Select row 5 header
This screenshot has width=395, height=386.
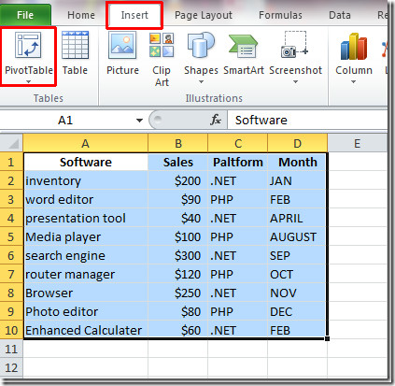pos(11,236)
